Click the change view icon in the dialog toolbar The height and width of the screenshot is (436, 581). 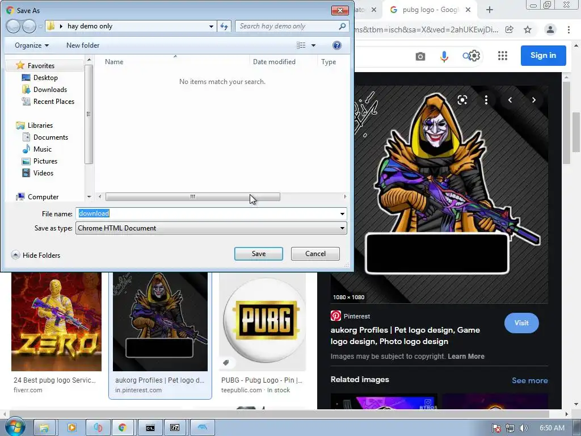[301, 45]
